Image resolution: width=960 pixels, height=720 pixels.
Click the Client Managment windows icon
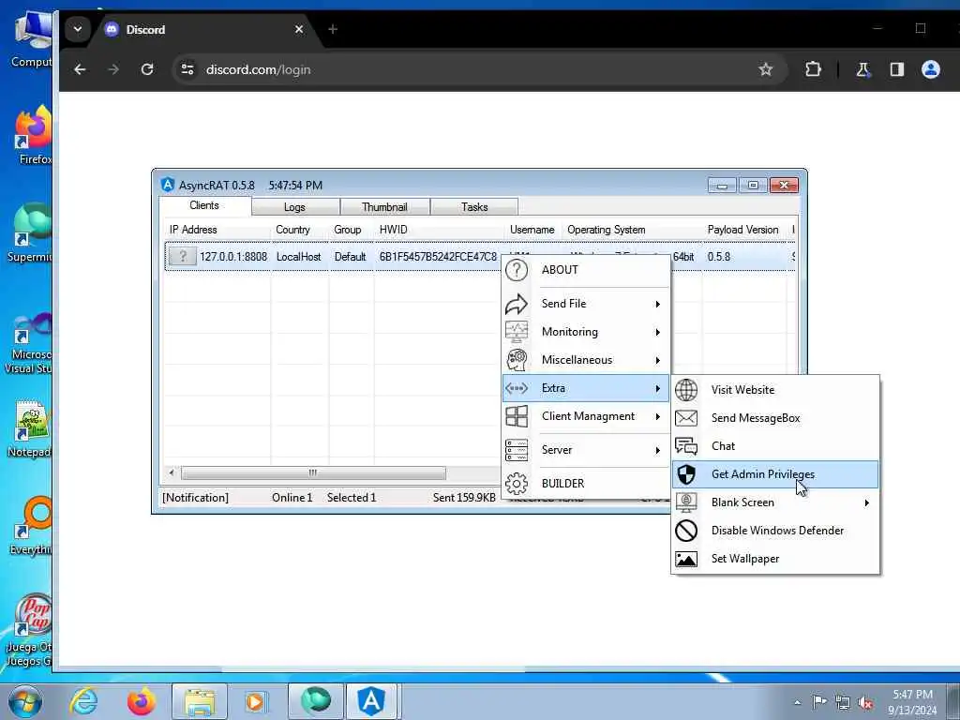(517, 416)
